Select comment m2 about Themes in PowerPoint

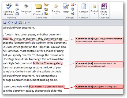click(99, 65)
